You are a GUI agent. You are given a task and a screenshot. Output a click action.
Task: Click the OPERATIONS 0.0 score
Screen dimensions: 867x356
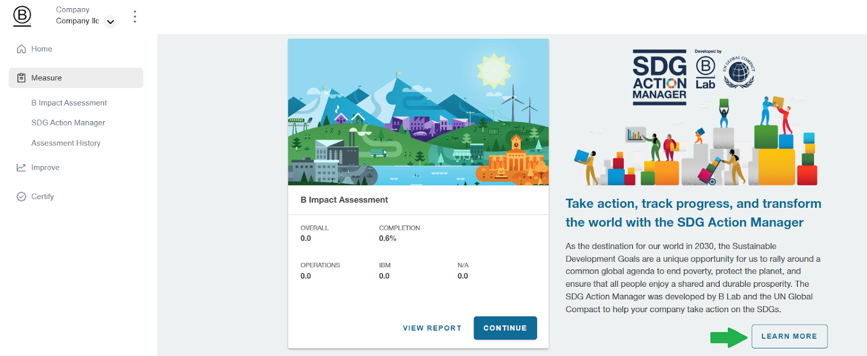[x=306, y=276]
